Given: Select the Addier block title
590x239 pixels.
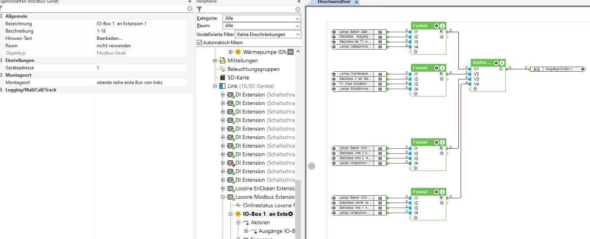Looking at the screenshot, I should coord(482,63).
